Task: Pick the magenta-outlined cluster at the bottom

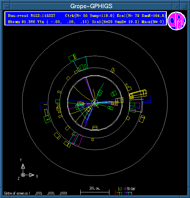Action: click(77, 139)
